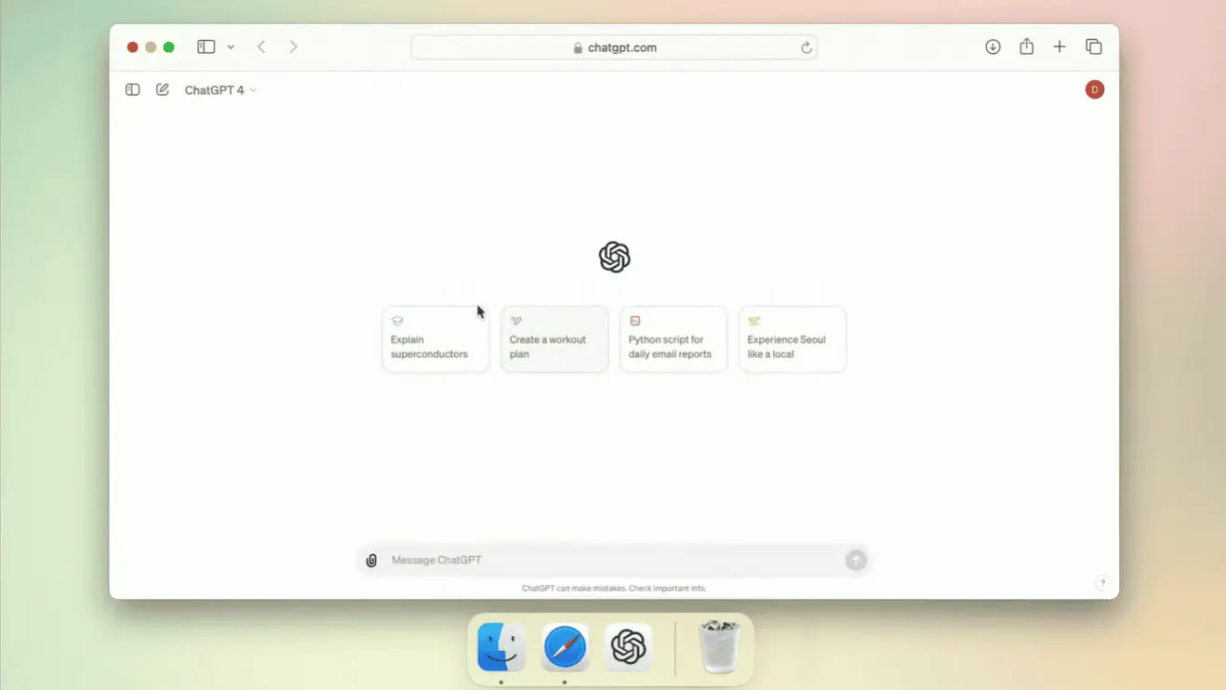This screenshot has height=690, width=1226.
Task: Toggle the ChatGPT conversation sidebar
Action: click(132, 89)
